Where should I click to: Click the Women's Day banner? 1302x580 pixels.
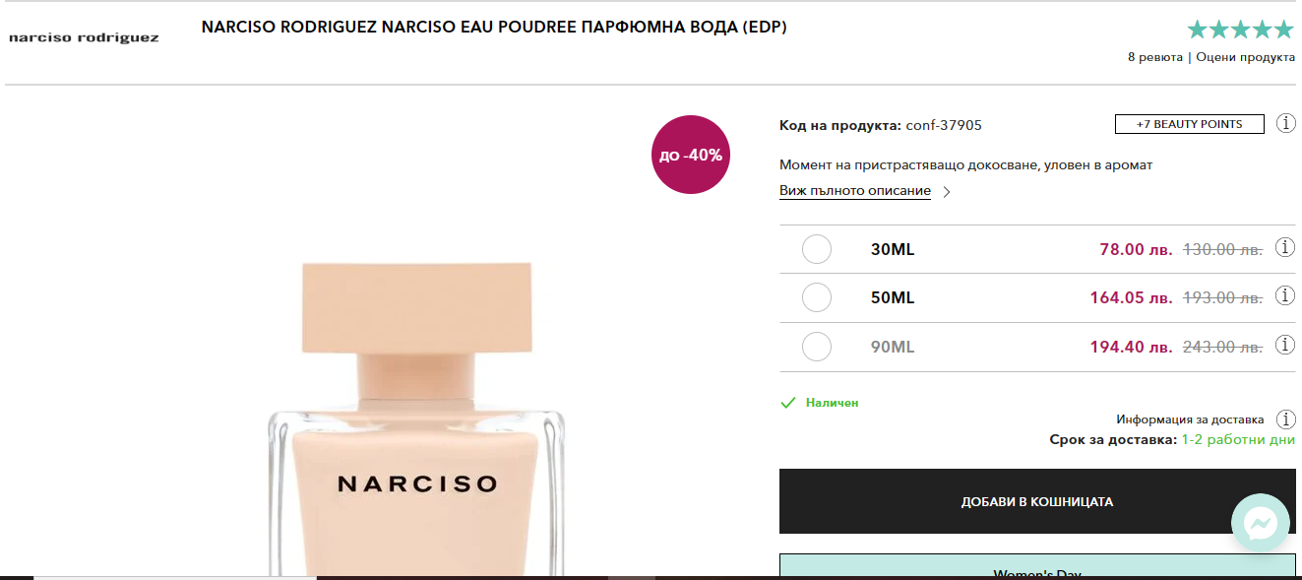pos(1037,567)
